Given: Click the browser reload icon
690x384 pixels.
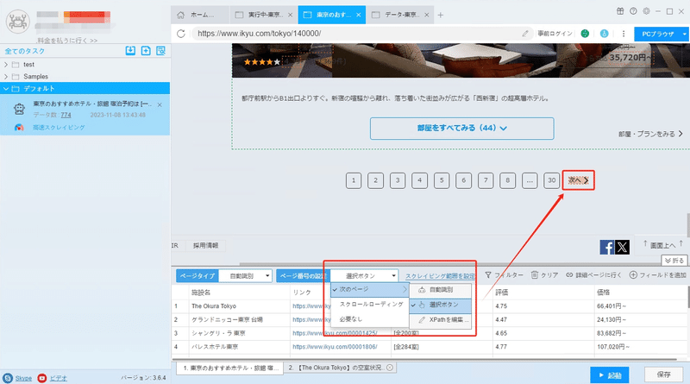Looking at the screenshot, I should pyautogui.click(x=181, y=34).
